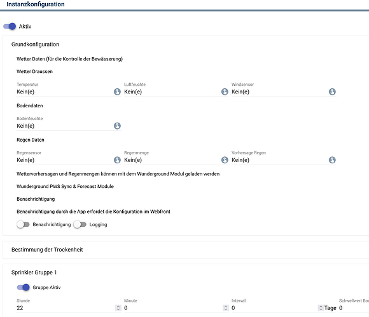Disable the Gruppe Aktiv switch
The width and height of the screenshot is (369, 317).
[23, 287]
